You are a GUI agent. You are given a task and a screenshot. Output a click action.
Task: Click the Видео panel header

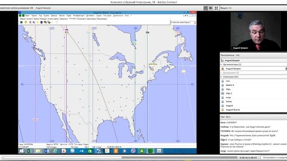click(253, 8)
